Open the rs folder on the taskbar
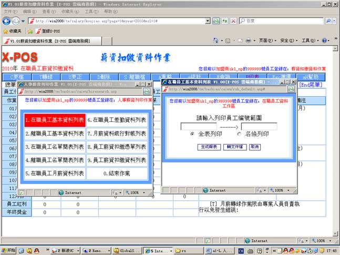The width and height of the screenshot is (340, 255). pyautogui.click(x=183, y=250)
